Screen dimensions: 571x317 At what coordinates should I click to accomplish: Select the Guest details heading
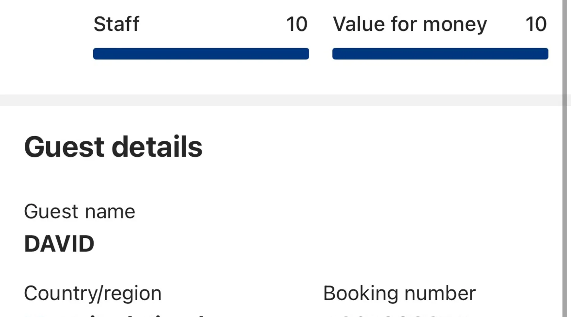113,147
